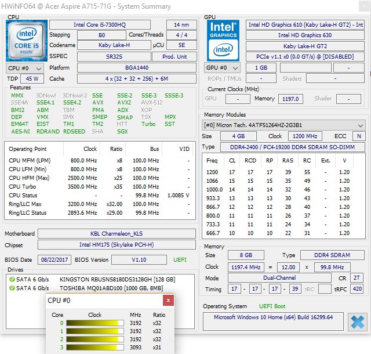The image size is (371, 354).
Task: Click the Dual-Channel mode field
Action: point(279,278)
